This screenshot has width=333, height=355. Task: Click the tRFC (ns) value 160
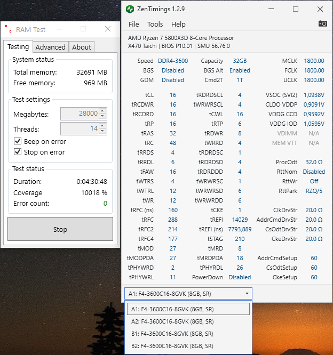pyautogui.click(x=173, y=210)
